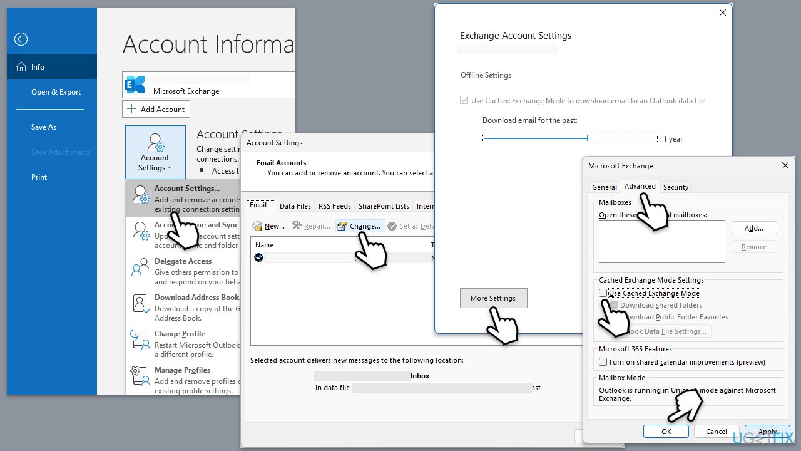
Task: Click the Change... toolbar button
Action: 359,226
